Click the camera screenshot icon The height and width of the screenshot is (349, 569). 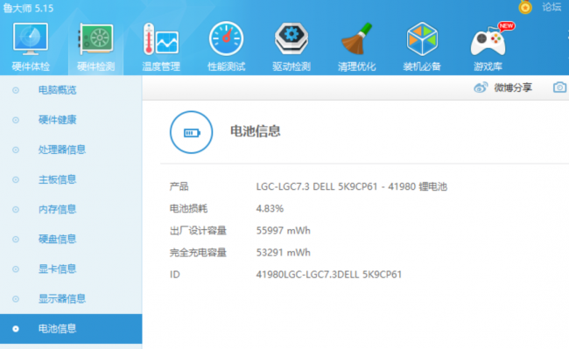tap(559, 87)
